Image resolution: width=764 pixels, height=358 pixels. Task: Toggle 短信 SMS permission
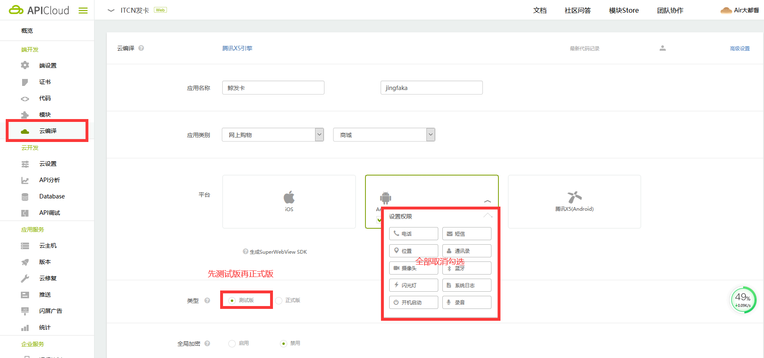(467, 234)
